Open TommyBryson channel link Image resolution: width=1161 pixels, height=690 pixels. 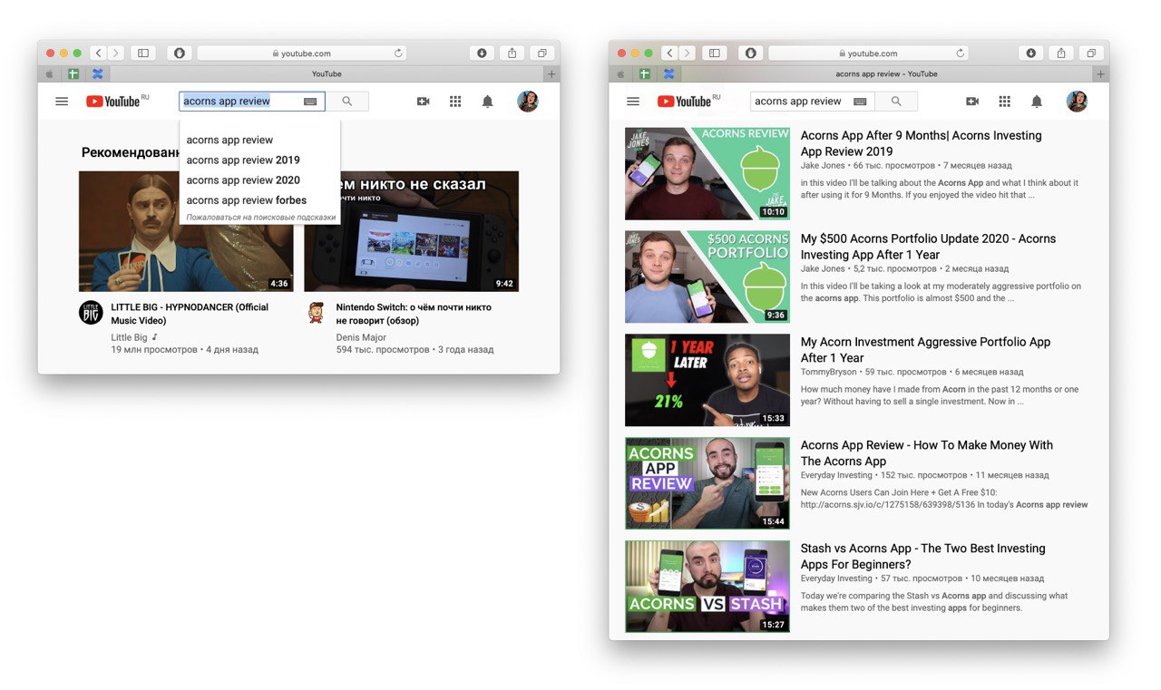(x=828, y=372)
